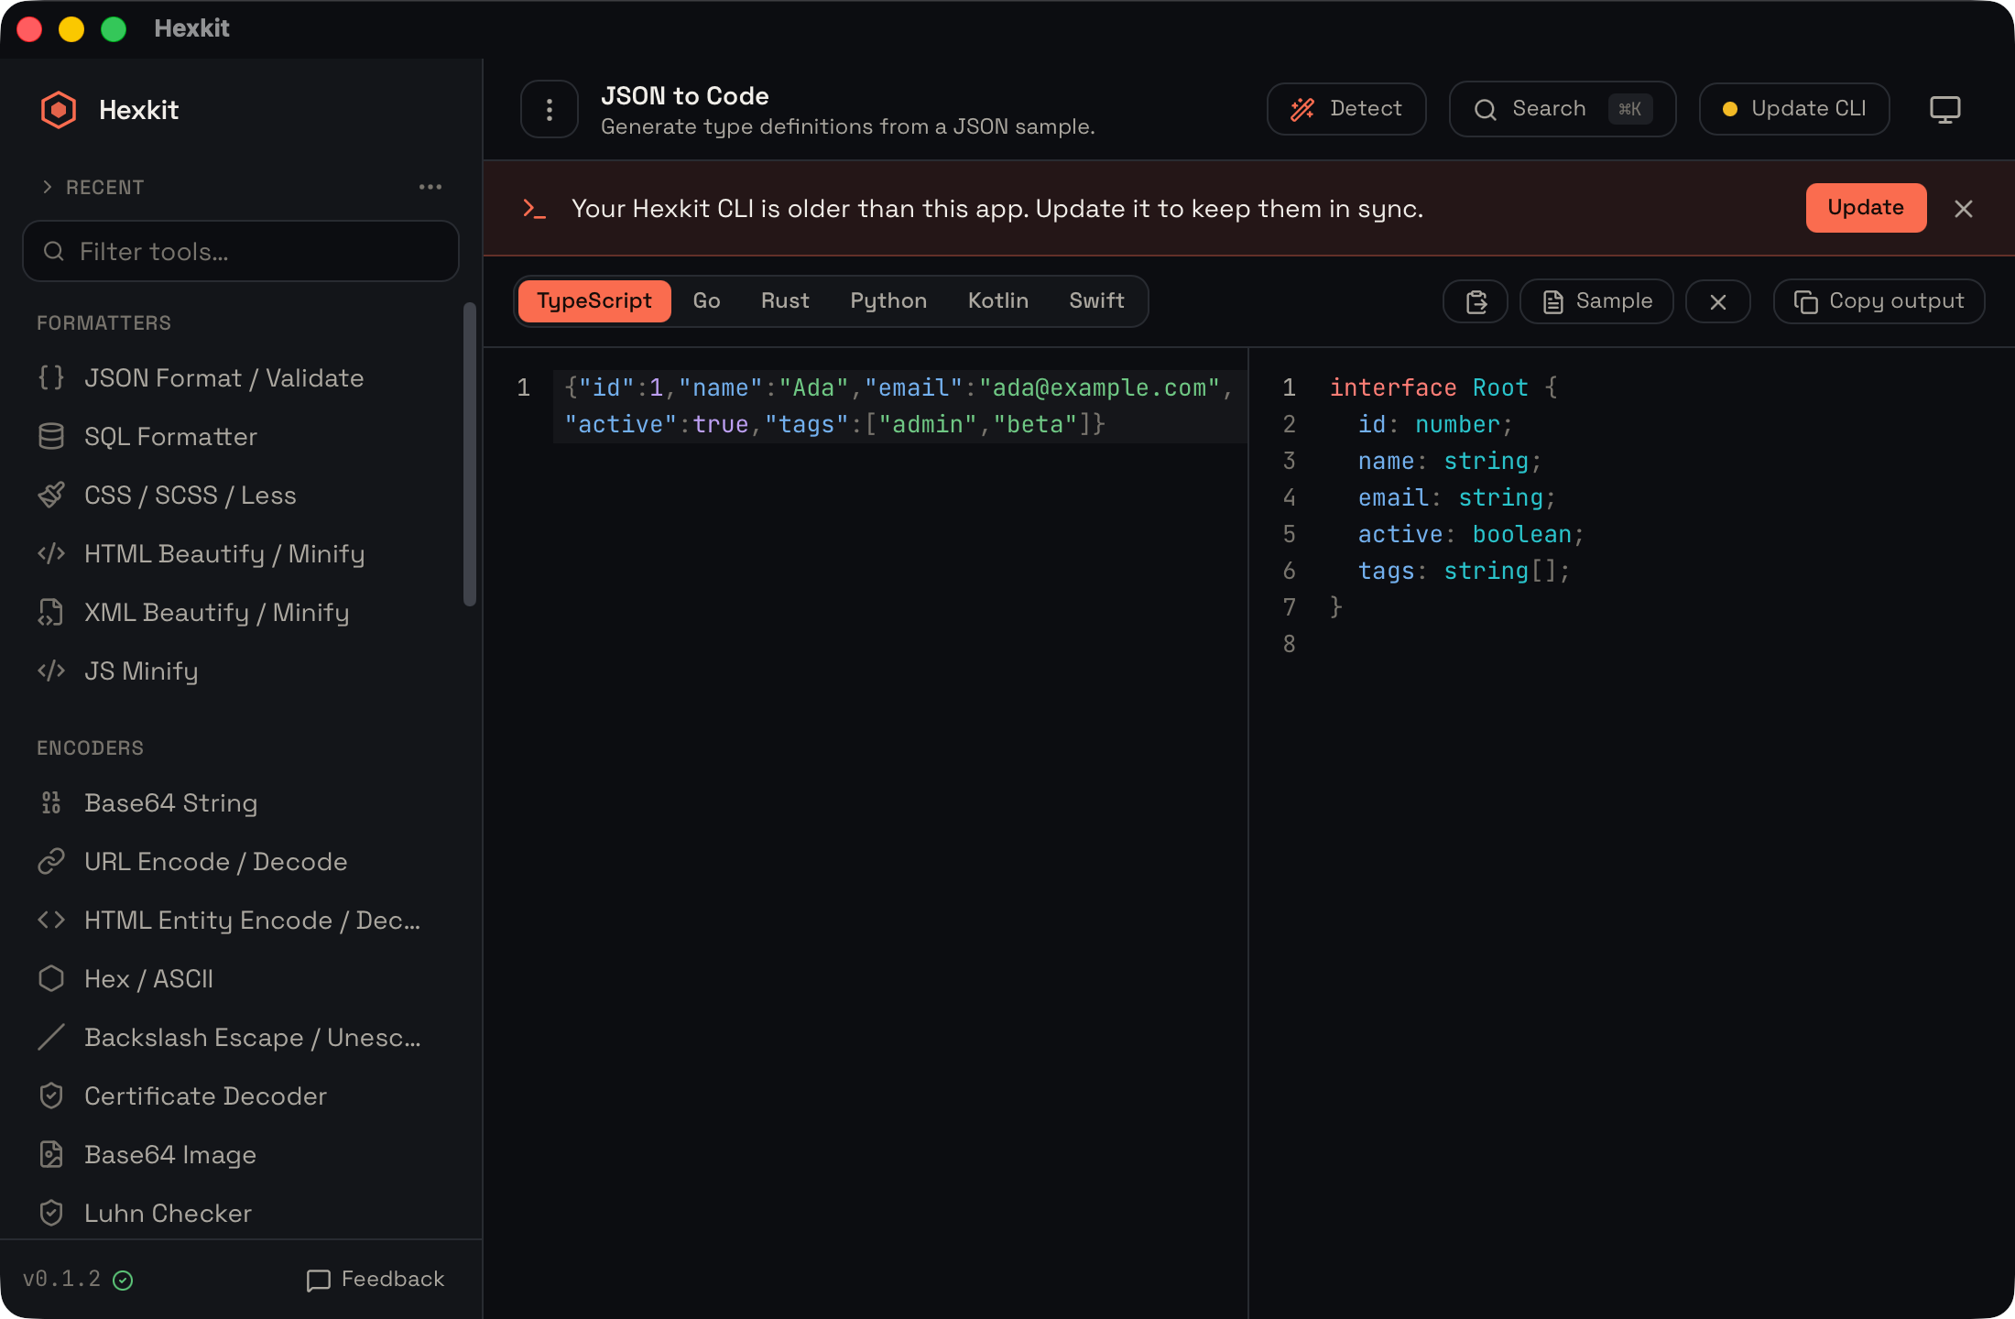2015x1319 pixels.
Task: Open the Hex / ASCII tool
Action: tap(242, 979)
